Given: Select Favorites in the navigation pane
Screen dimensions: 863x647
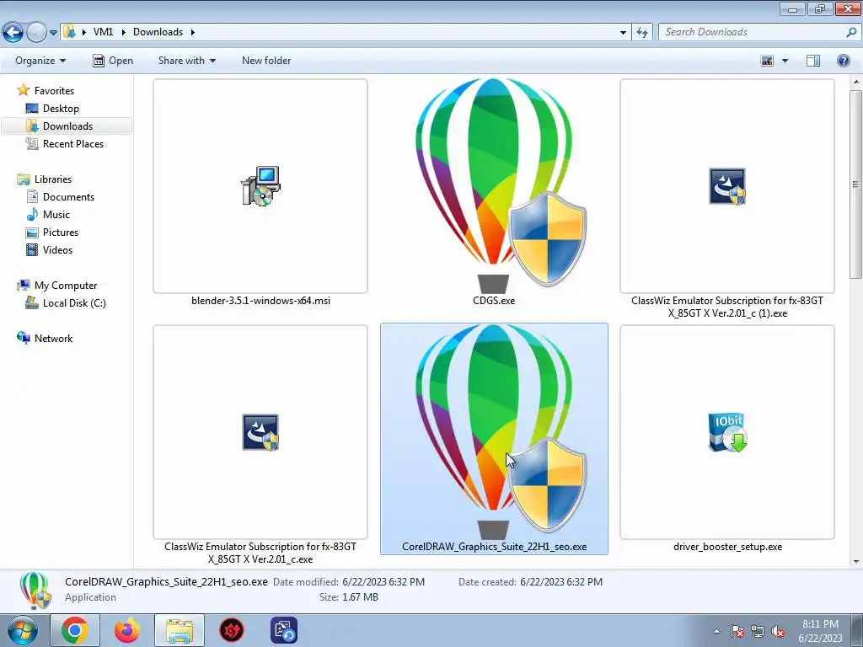Looking at the screenshot, I should coord(54,91).
